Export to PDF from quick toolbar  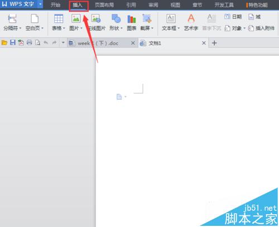(21, 42)
